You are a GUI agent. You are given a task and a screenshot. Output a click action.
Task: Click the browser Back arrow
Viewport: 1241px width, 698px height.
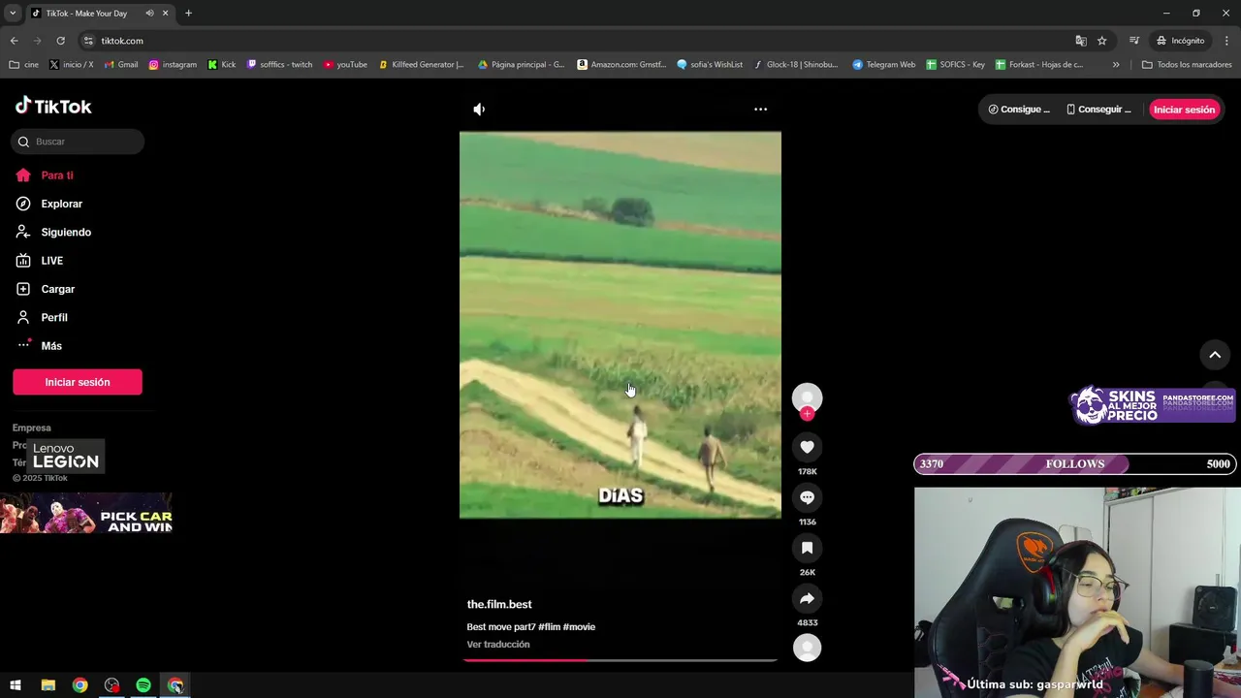pyautogui.click(x=14, y=41)
